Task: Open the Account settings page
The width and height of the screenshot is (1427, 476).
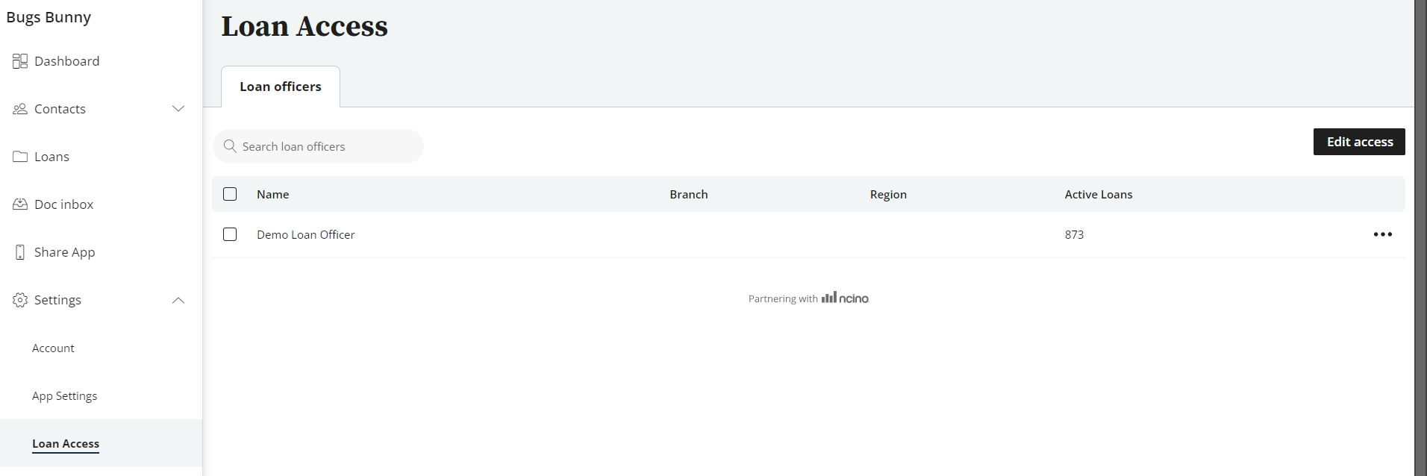Action: (x=53, y=348)
